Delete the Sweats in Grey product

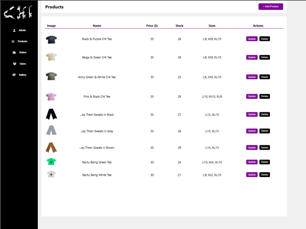(264, 131)
